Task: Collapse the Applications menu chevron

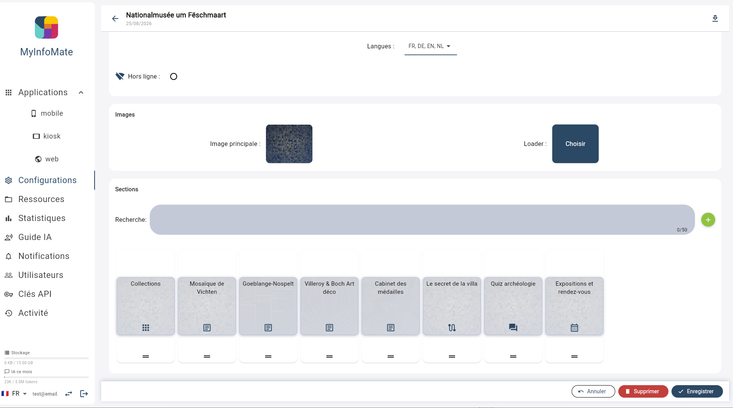Action: point(81,93)
